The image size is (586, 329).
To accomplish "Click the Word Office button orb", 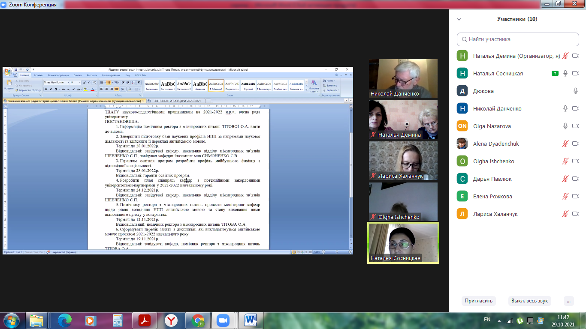I will click(8, 71).
